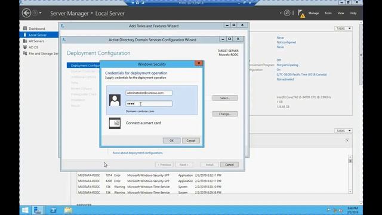Open the Windows Start button

[25, 210]
